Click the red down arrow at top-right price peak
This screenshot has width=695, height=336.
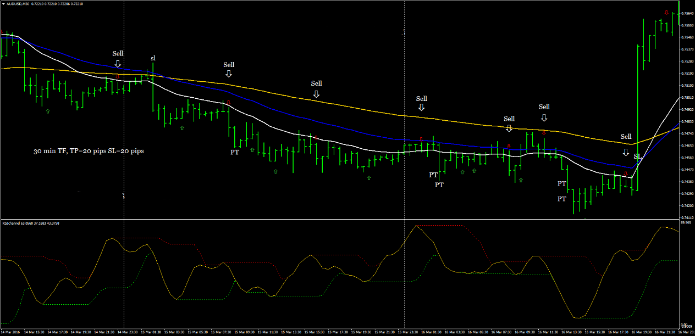pyautogui.click(x=666, y=13)
